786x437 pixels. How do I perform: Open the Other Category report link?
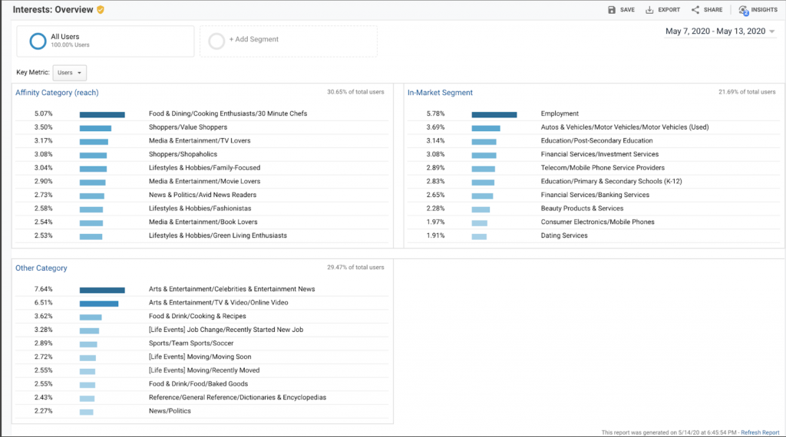coord(41,268)
